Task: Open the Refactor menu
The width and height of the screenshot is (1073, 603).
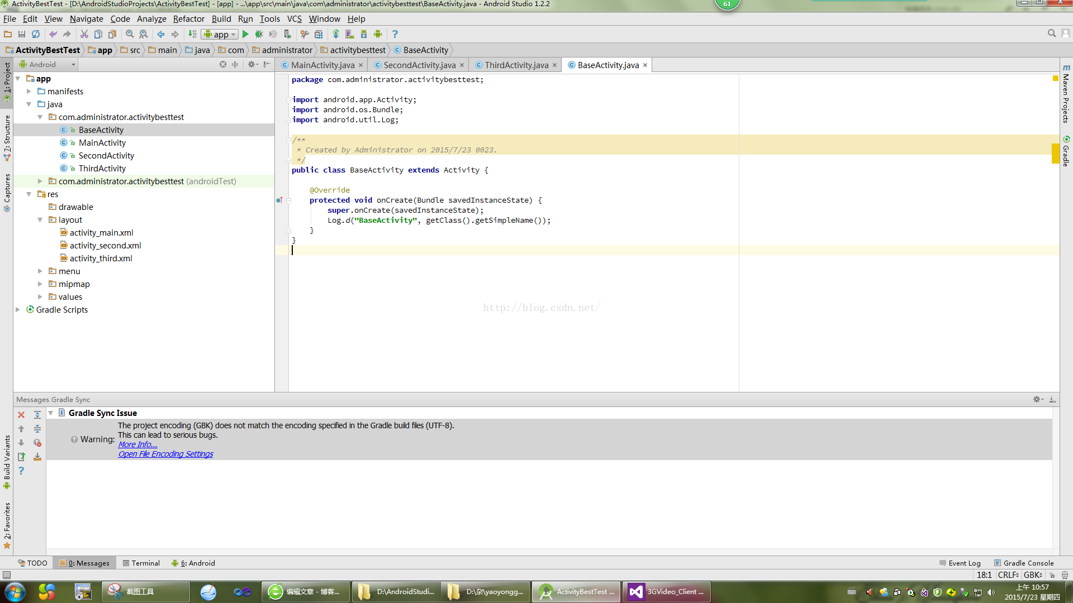Action: point(189,19)
